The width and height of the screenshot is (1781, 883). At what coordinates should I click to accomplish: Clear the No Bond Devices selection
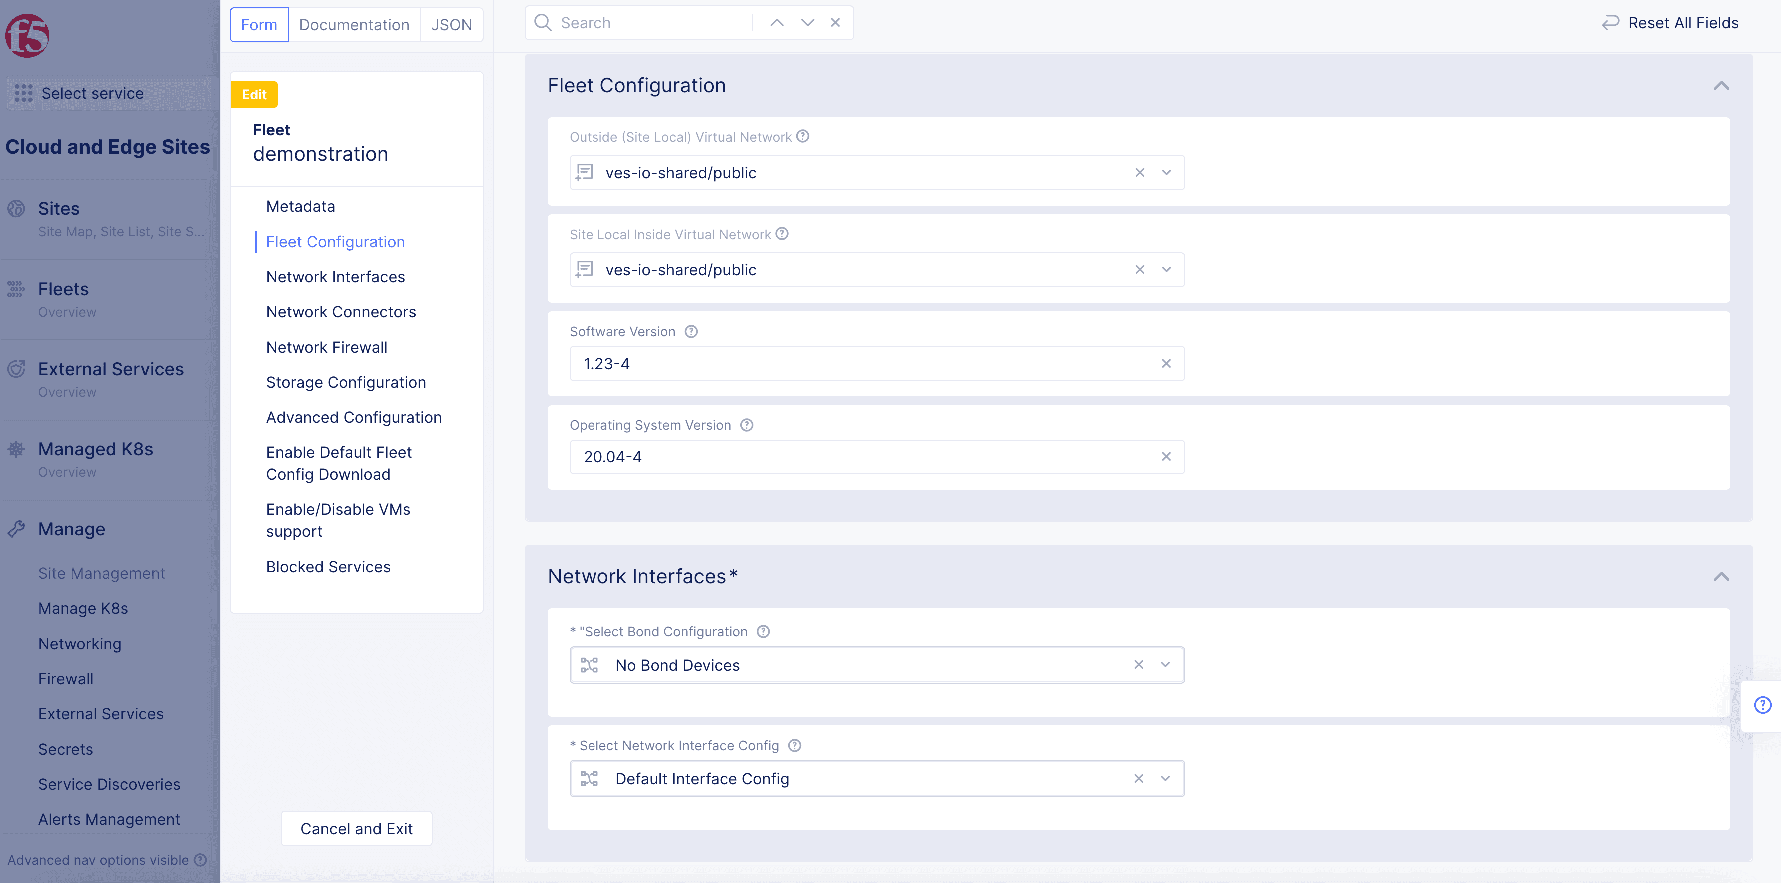(1138, 665)
